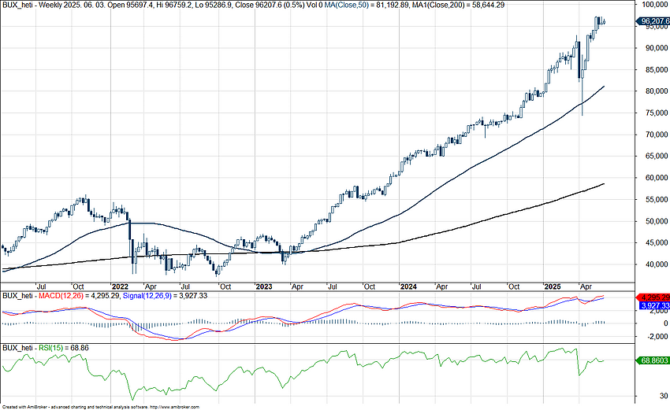Click the 2024 year marker on time axis
The height and width of the screenshot is (410, 670).
(408, 286)
